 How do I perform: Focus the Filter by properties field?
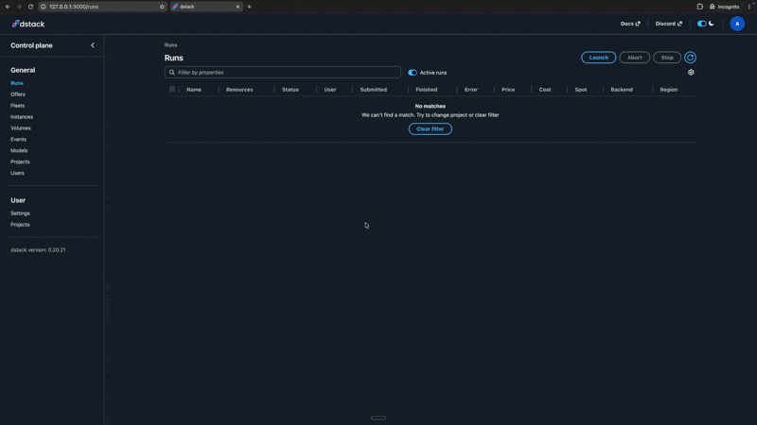[x=282, y=73]
